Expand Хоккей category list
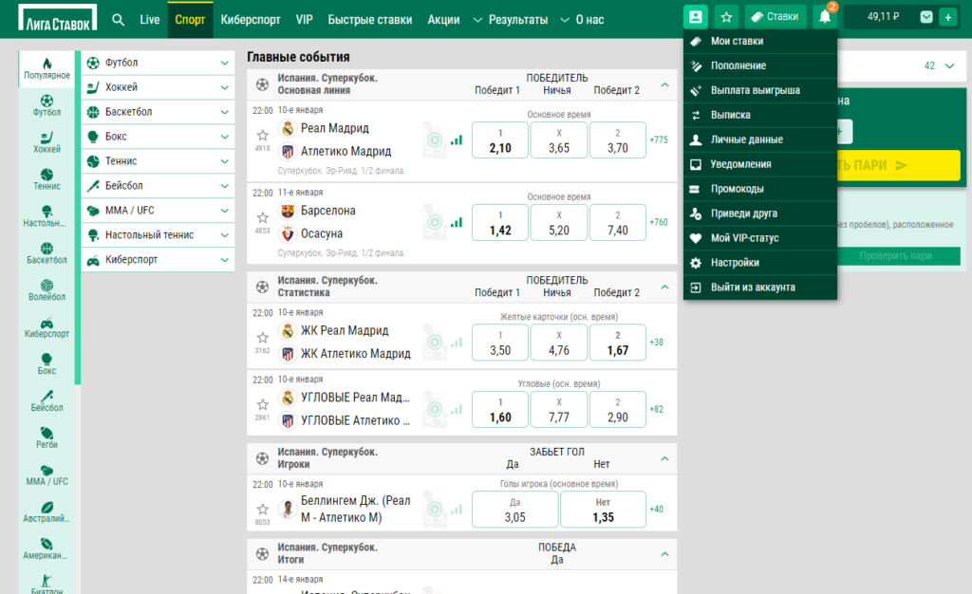Viewport: 972px width, 594px height. (224, 87)
